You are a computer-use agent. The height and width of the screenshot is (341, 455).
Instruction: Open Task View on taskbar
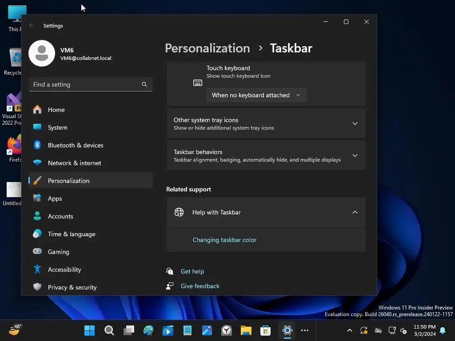pos(129,330)
